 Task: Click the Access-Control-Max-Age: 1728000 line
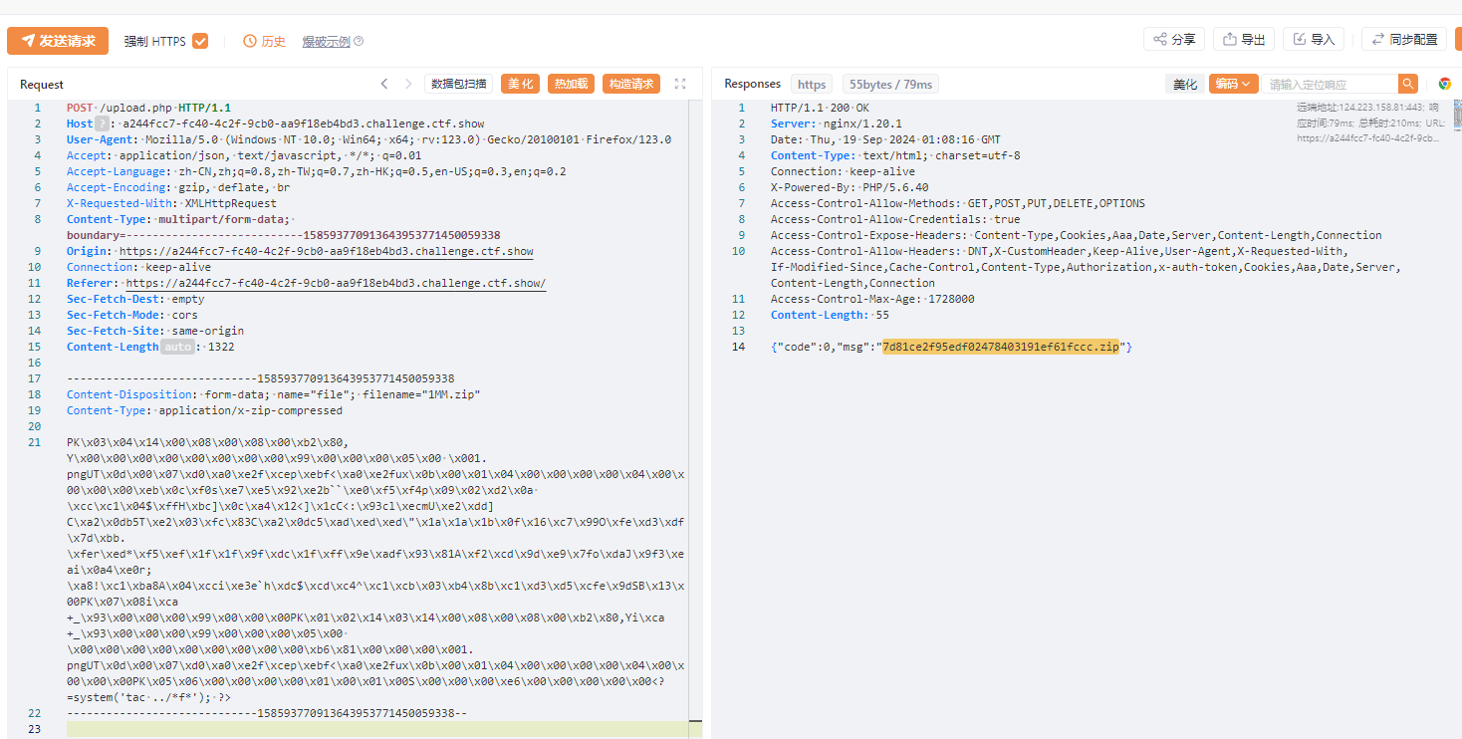tap(872, 299)
